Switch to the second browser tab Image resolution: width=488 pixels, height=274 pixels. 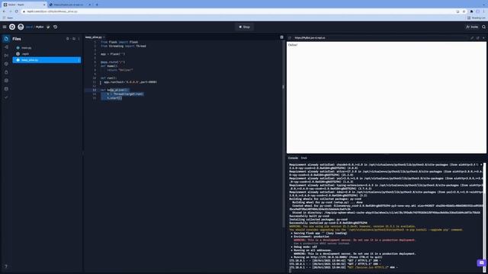point(69,5)
